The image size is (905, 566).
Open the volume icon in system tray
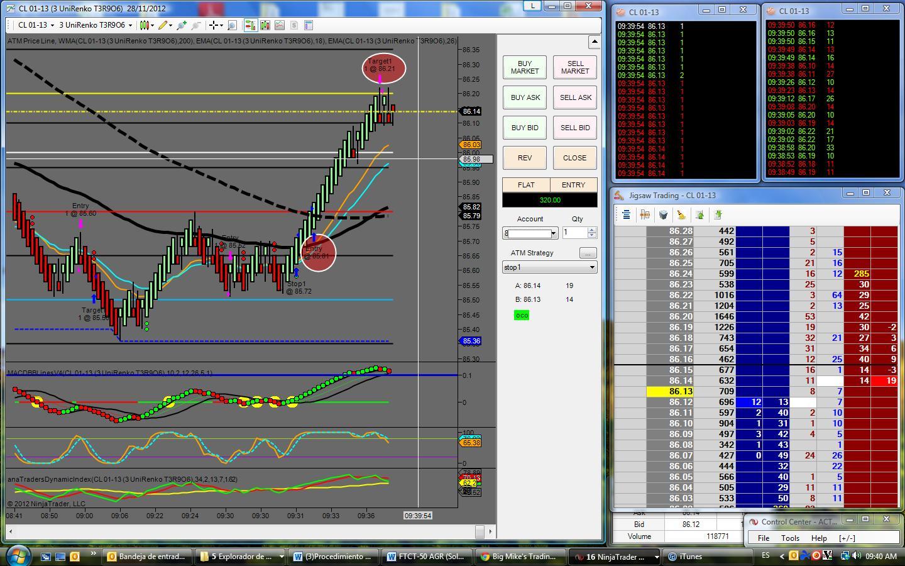click(x=857, y=556)
